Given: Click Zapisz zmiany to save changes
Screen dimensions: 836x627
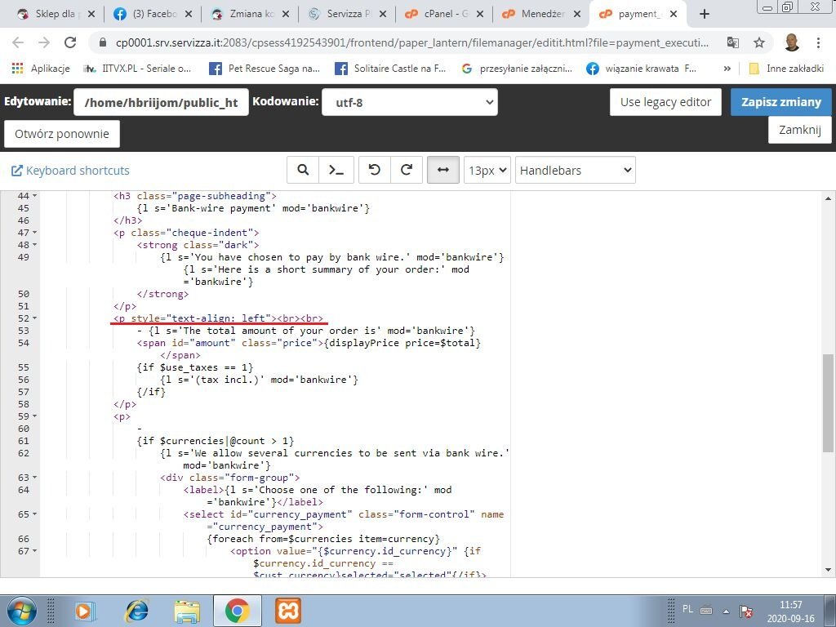Looking at the screenshot, I should pos(780,102).
